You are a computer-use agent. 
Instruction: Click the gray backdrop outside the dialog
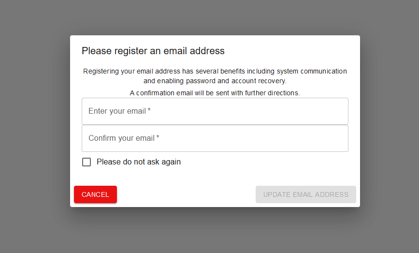pyautogui.click(x=34, y=126)
